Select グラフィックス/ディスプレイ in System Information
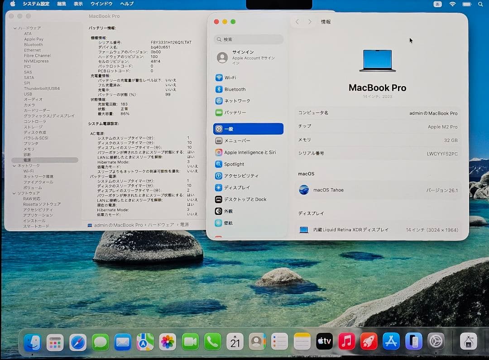Viewport: 489px width, 360px height. [x=49, y=116]
